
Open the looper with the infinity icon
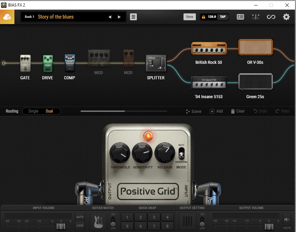pos(271,16)
